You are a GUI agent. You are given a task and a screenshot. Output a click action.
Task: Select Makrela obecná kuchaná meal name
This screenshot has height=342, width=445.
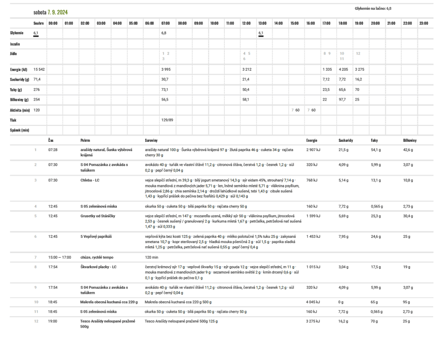coord(109,302)
